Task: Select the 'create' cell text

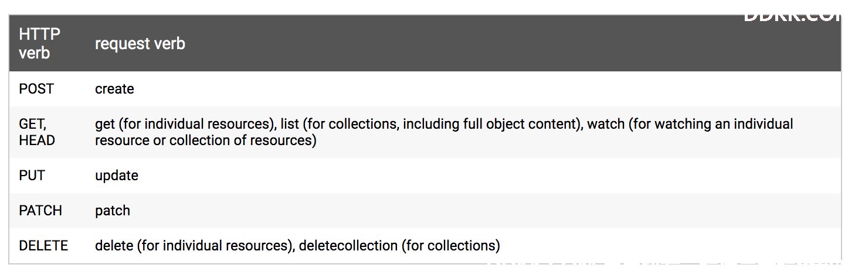Action: [114, 89]
